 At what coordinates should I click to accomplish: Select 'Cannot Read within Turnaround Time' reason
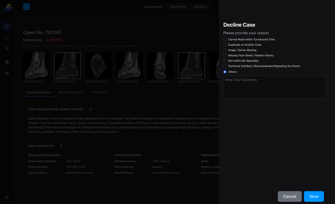click(225, 40)
